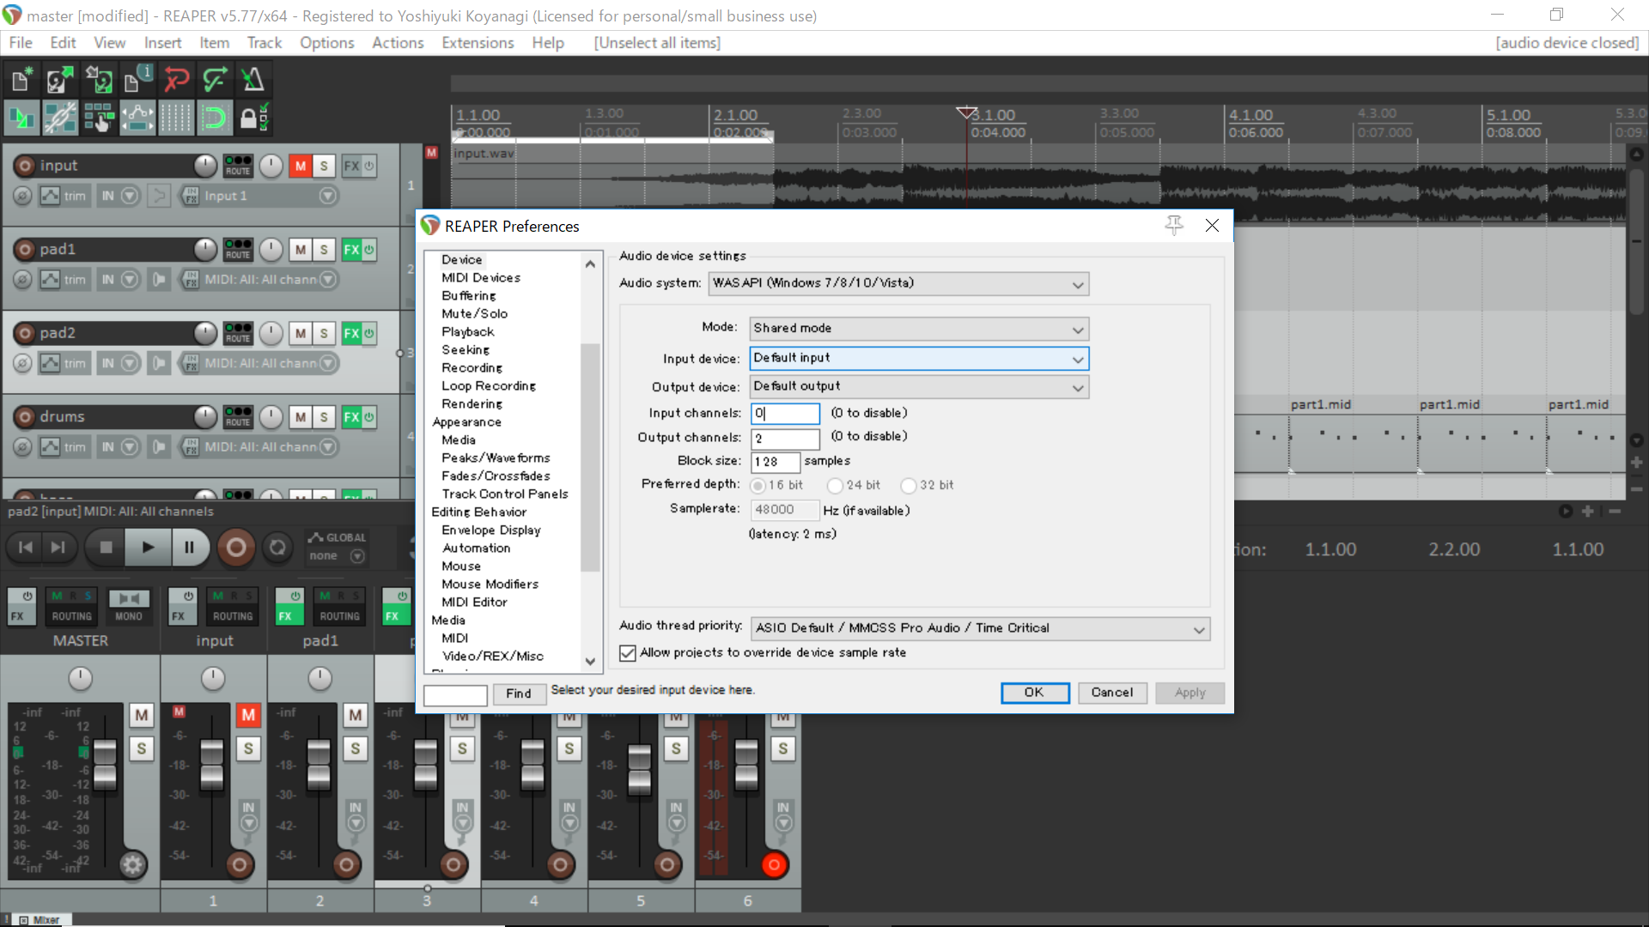The width and height of the screenshot is (1649, 927).
Task: Click the New Project toolbar icon
Action: click(x=21, y=80)
